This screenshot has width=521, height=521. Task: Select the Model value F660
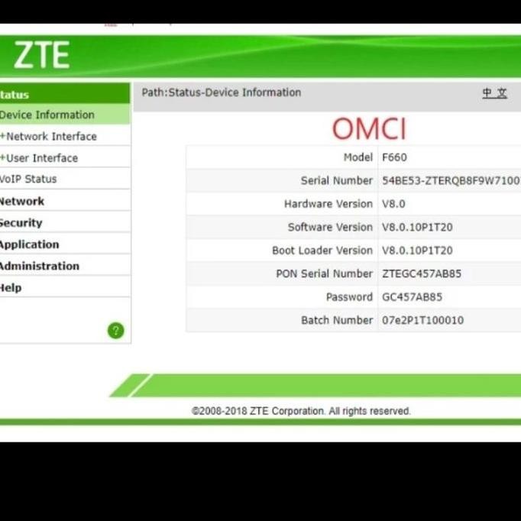394,157
